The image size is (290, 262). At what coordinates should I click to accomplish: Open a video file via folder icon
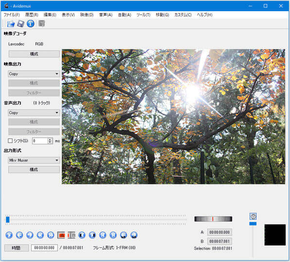pos(11,24)
